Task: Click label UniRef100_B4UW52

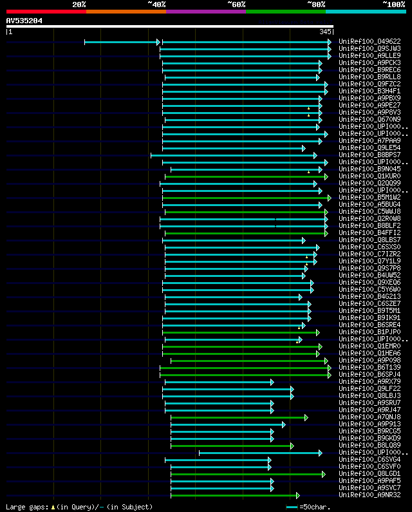Action: click(370, 275)
